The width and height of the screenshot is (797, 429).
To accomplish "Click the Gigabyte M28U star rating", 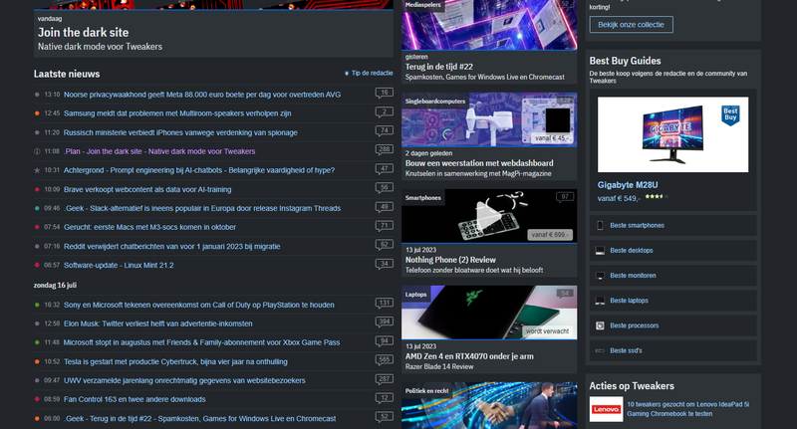I will pos(657,196).
